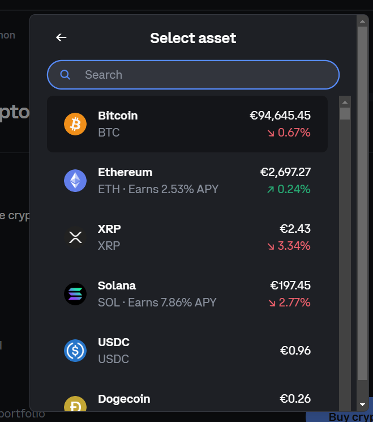Select Solana earning 7.86% APY
373x422 pixels.
[157, 302]
